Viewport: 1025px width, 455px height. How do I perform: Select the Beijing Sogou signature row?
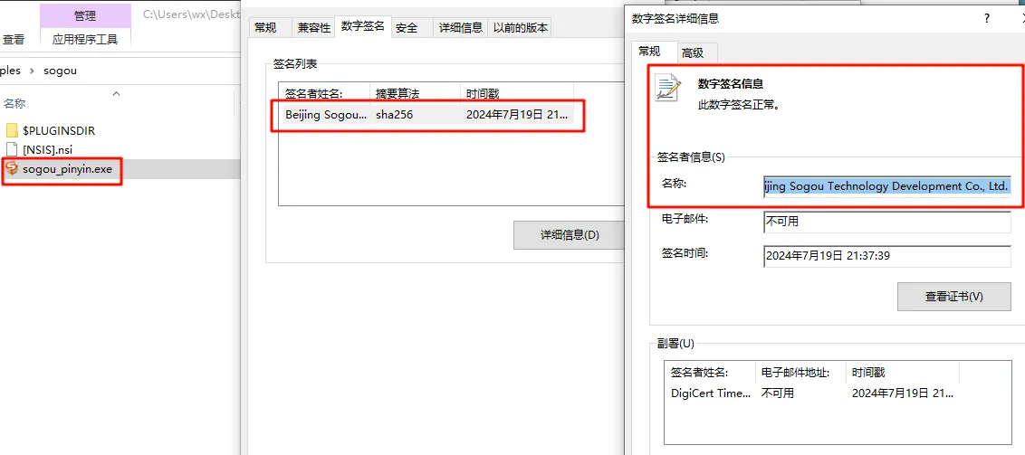[426, 115]
